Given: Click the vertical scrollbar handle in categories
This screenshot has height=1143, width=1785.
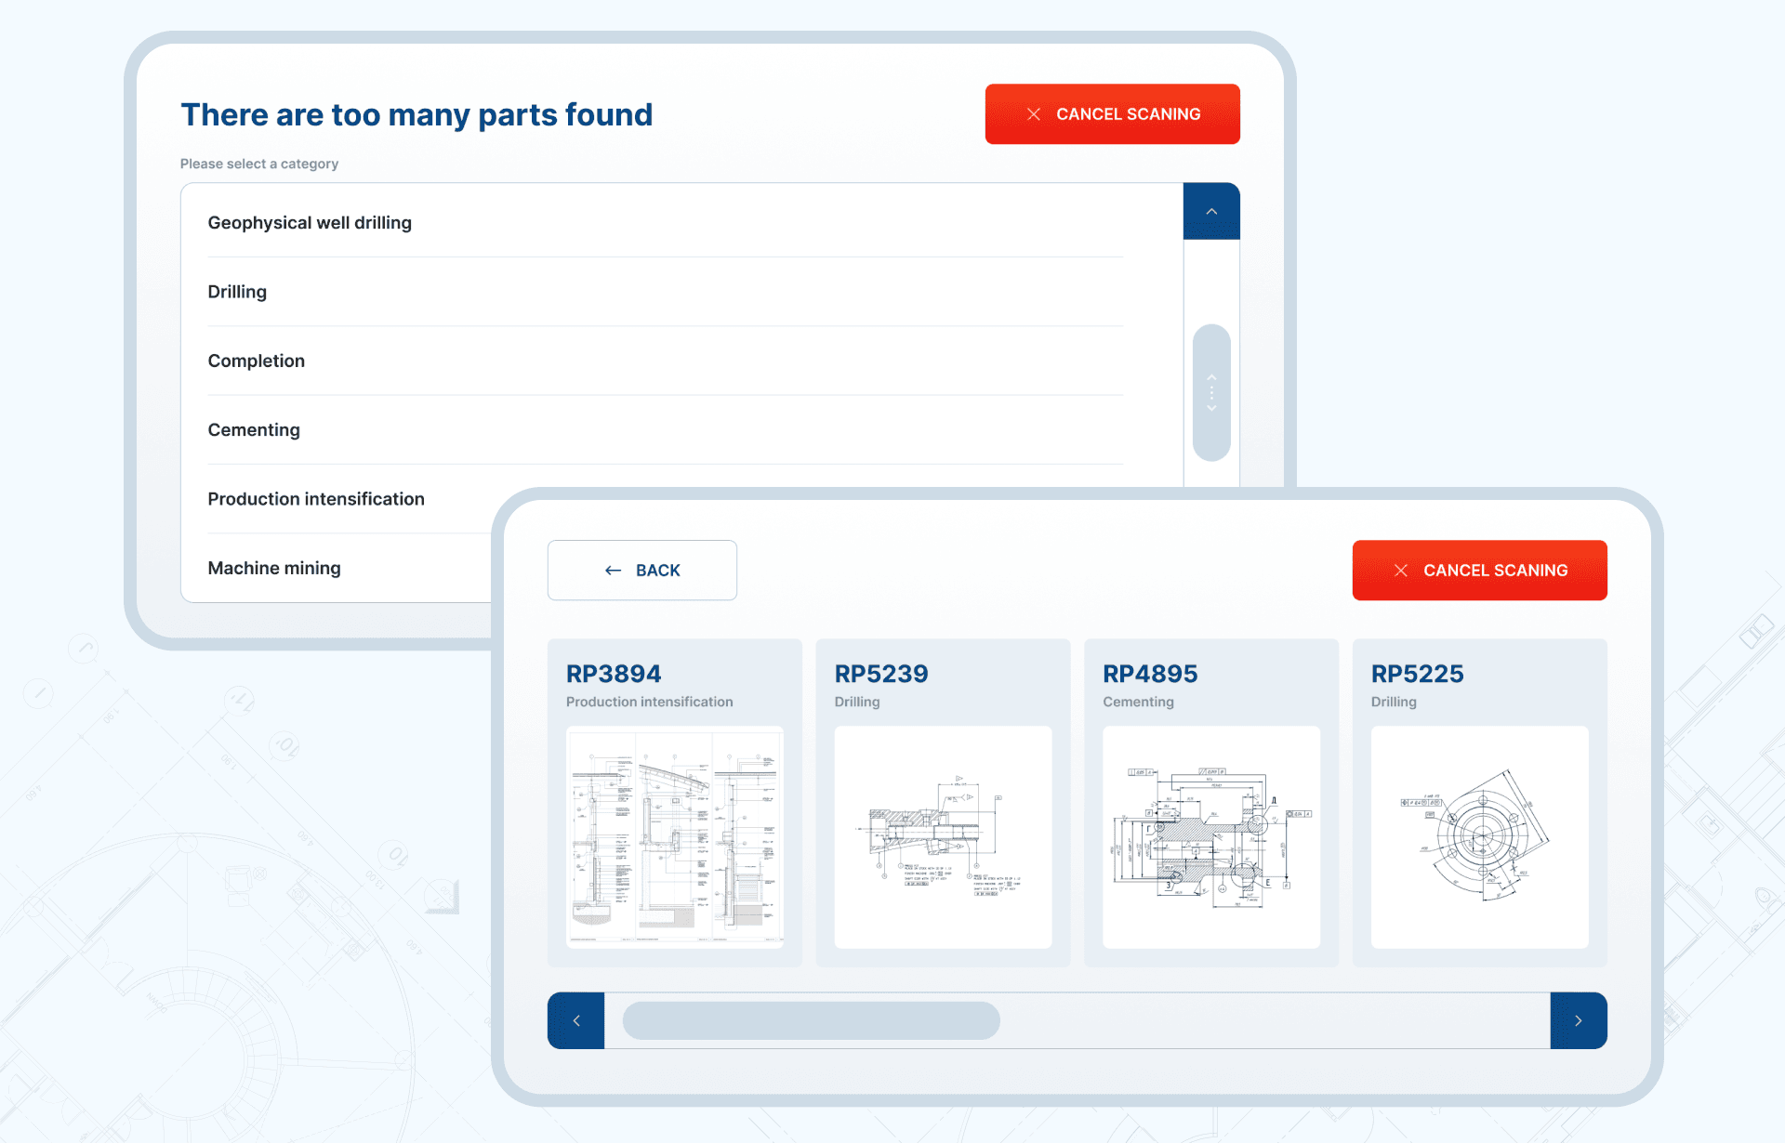Looking at the screenshot, I should (1210, 392).
